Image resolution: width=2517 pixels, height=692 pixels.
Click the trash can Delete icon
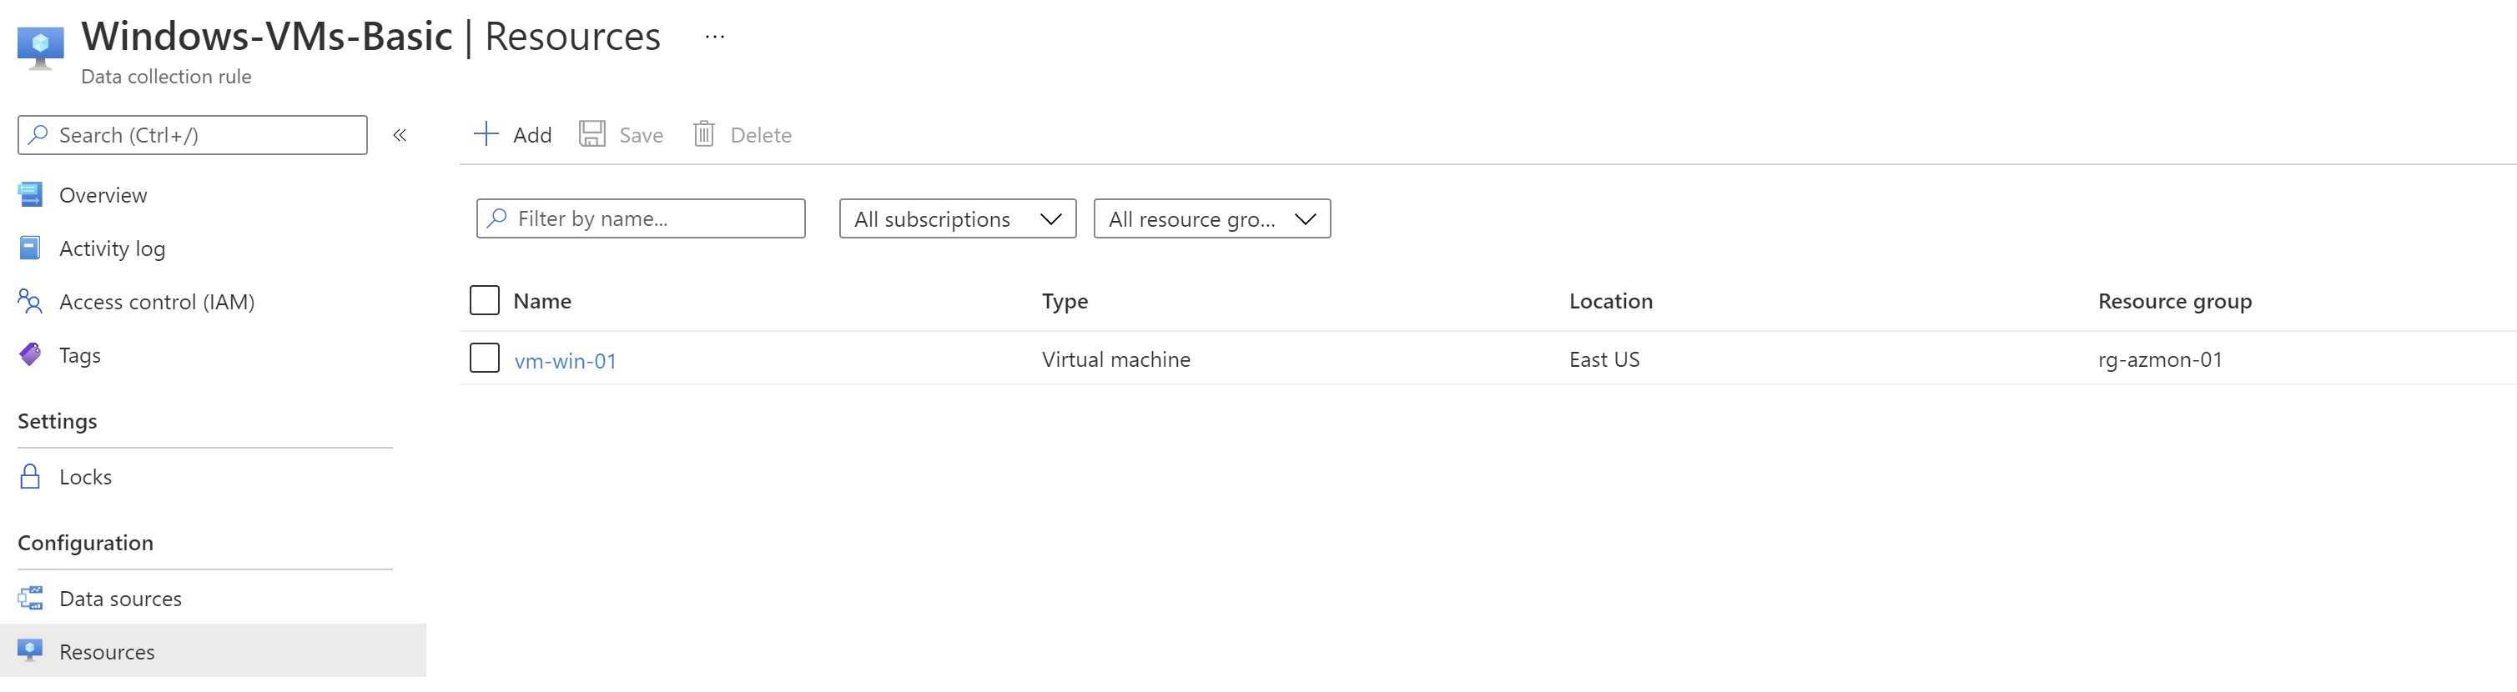point(703,133)
